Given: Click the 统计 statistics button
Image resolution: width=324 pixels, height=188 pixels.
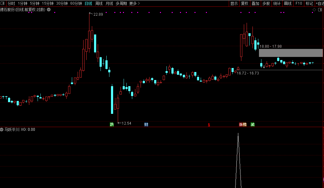Looking at the screenshot, I should (x=277, y=3).
